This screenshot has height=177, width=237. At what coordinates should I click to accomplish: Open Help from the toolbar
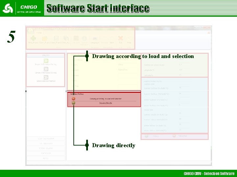point(129,40)
